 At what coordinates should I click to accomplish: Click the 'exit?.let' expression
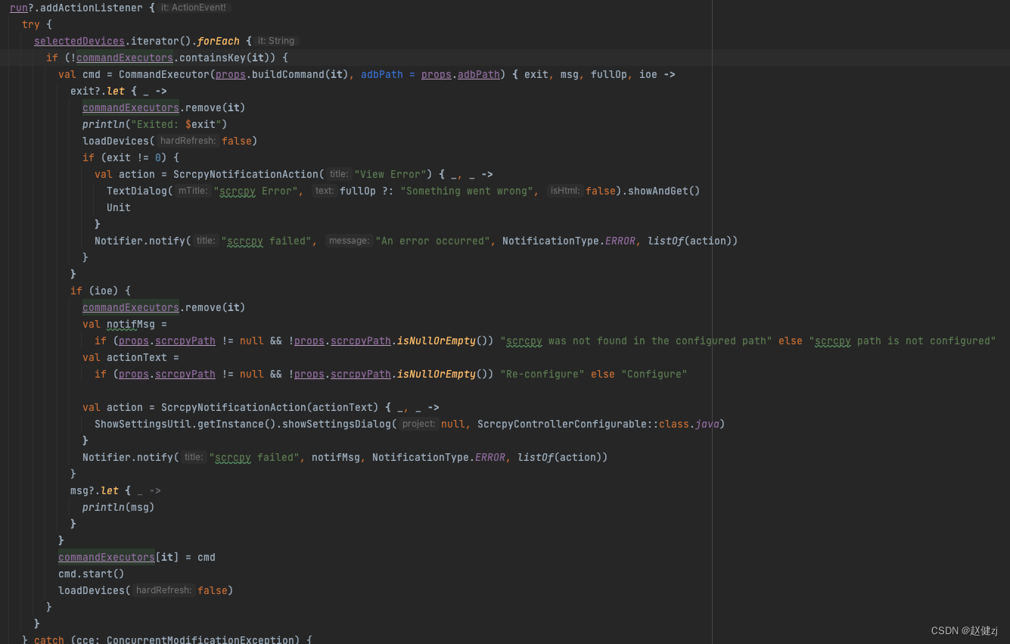click(98, 91)
